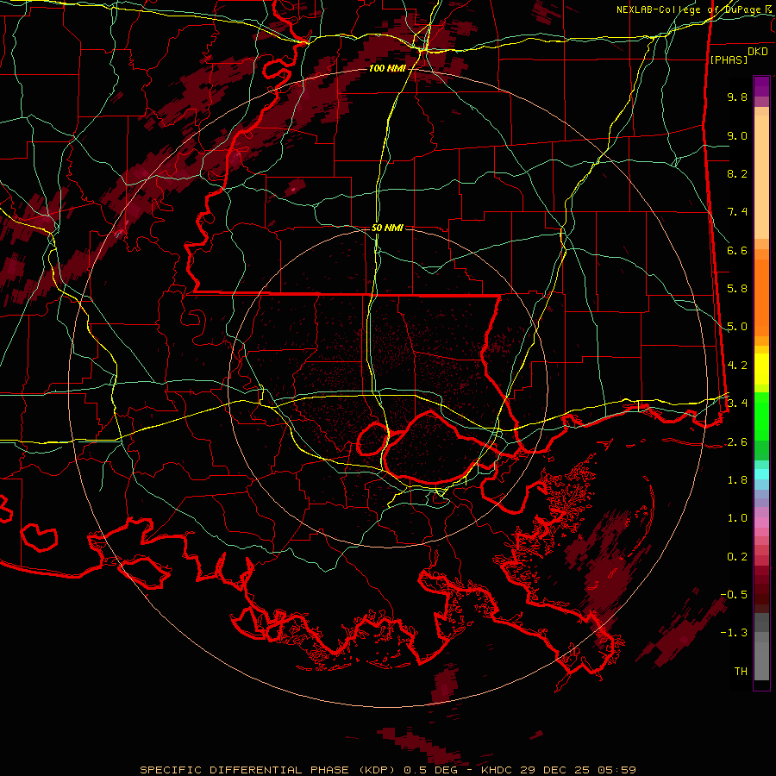Viewport: 776px width, 776px height.
Task: Click the 6.6 value on color scale
Action: pos(737,250)
